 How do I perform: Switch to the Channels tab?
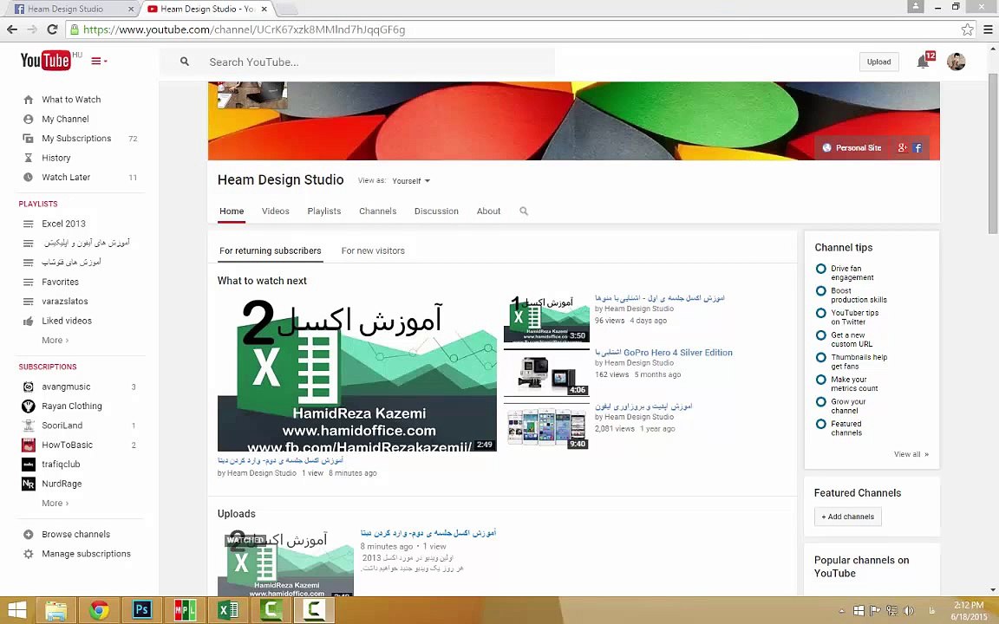[x=378, y=211]
